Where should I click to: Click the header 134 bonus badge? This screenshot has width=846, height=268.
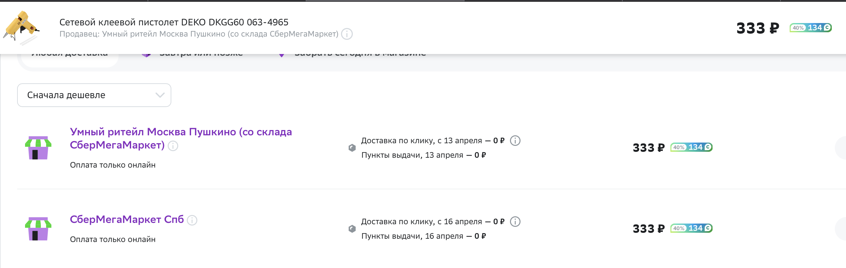tap(811, 28)
